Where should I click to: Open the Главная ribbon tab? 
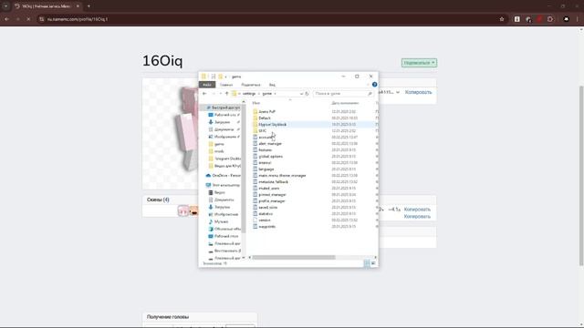226,85
